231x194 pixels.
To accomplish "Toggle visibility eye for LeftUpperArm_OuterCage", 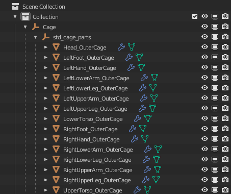I will click(204, 98).
